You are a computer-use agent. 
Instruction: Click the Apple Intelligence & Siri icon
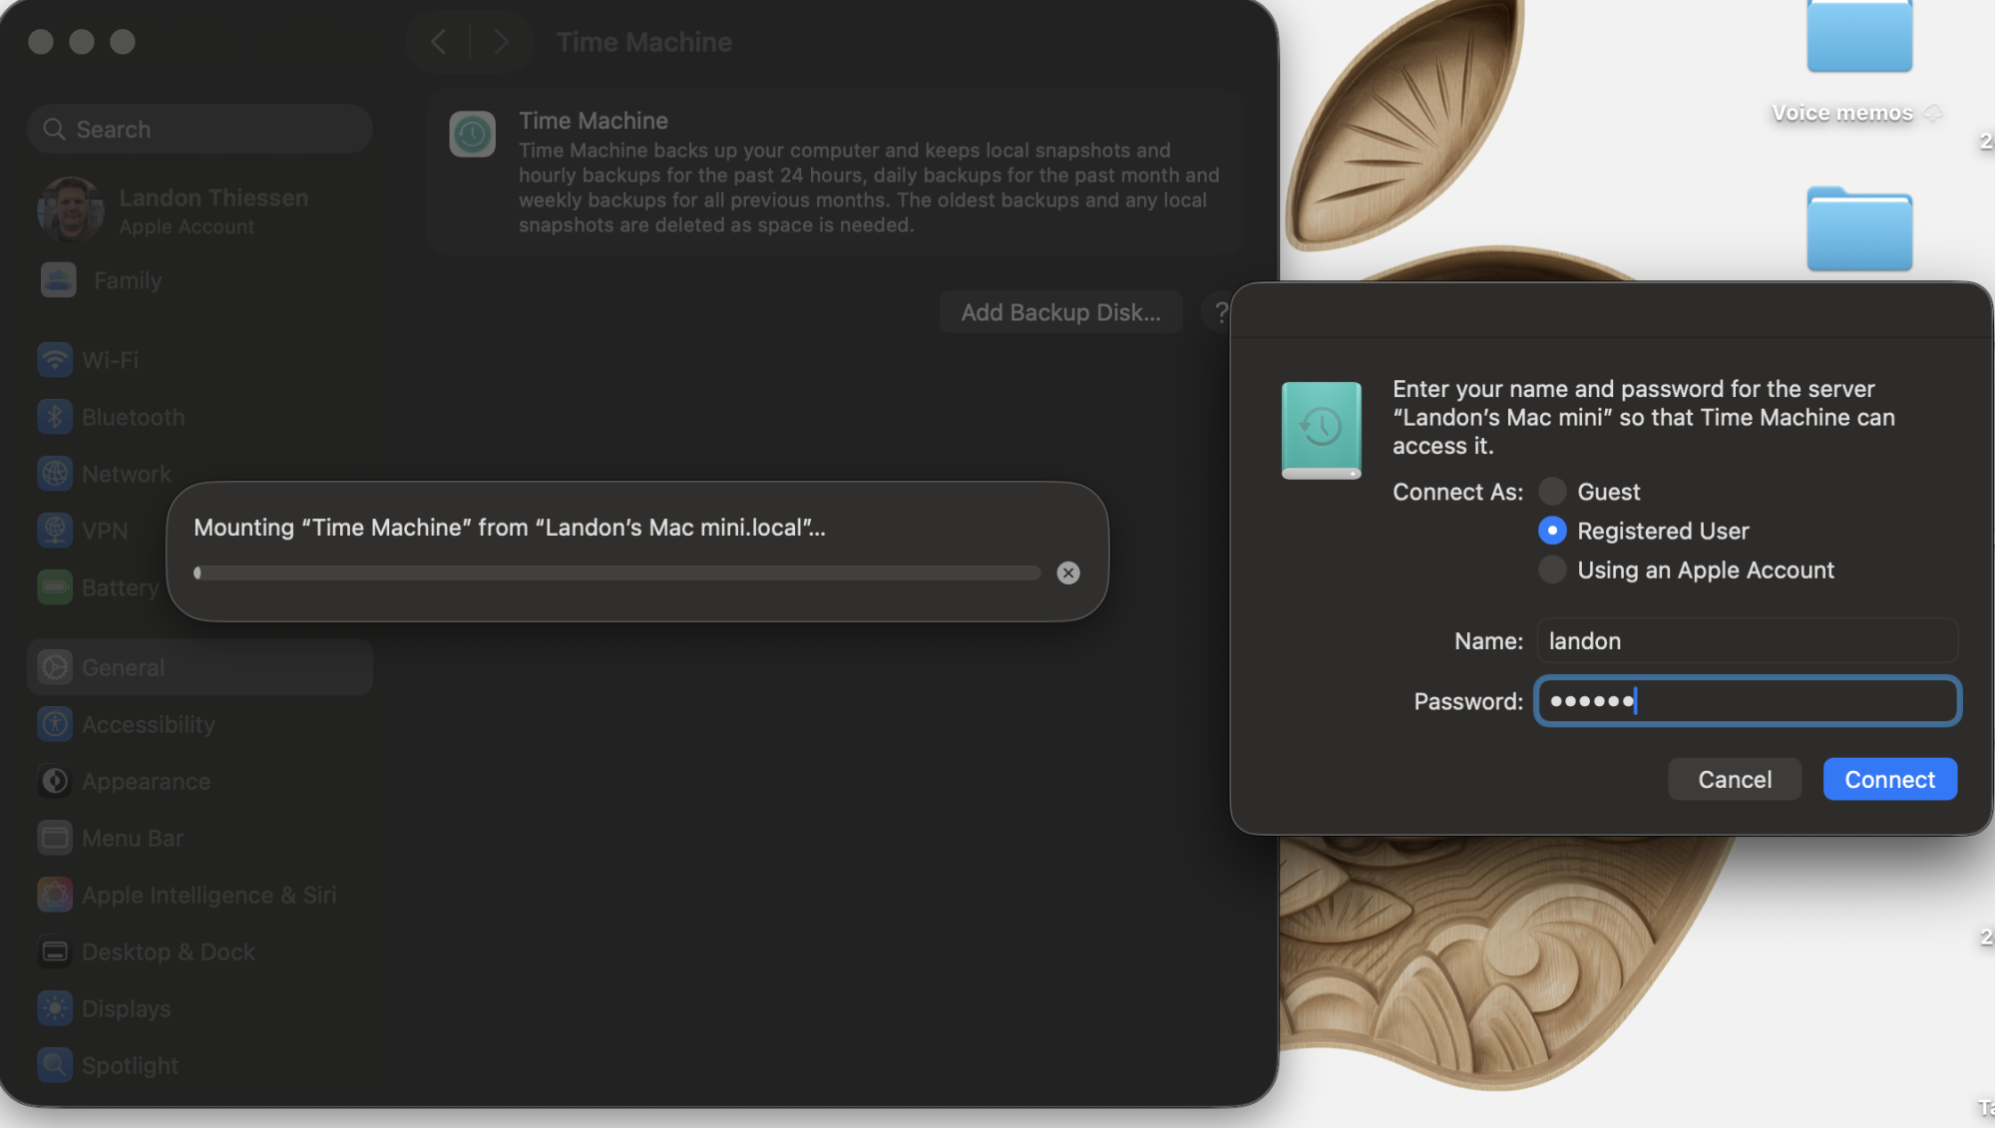pyautogui.click(x=55, y=895)
